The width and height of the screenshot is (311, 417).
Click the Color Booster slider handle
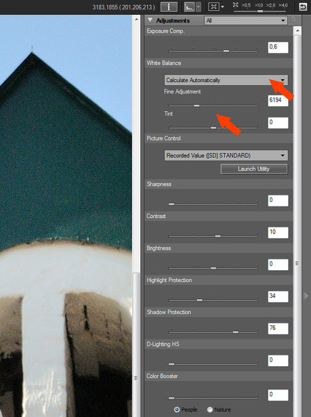coord(171,398)
